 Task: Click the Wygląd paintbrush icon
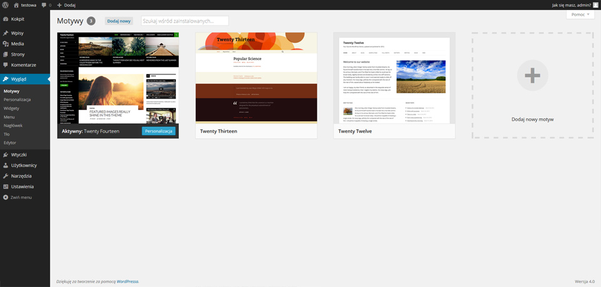pyautogui.click(x=6, y=79)
